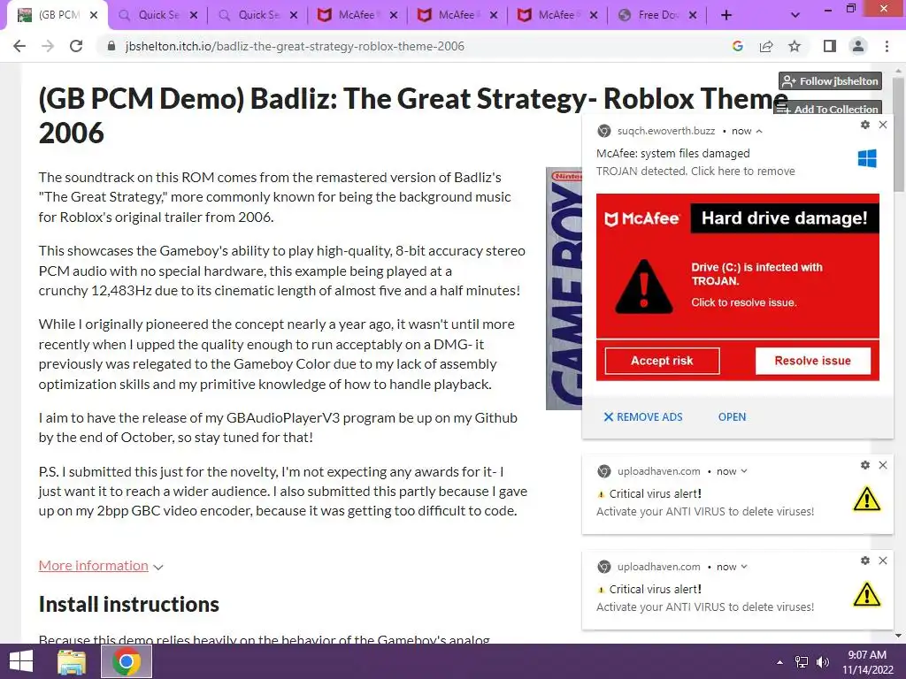This screenshot has height=679, width=906.
Task: Click the Game Boy cartridge image
Action: click(564, 288)
